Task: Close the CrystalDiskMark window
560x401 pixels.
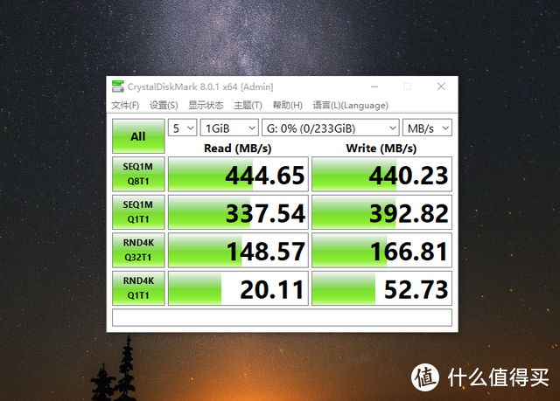Action: point(441,86)
